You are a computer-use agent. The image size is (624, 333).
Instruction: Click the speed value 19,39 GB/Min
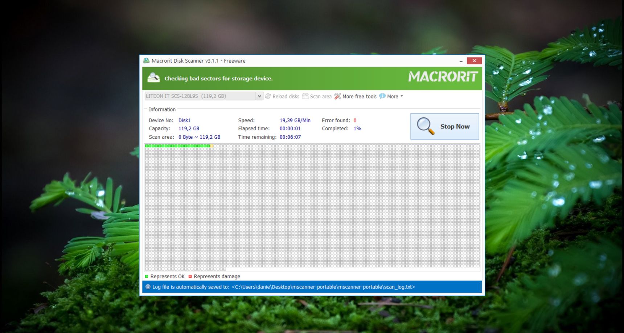pos(295,120)
